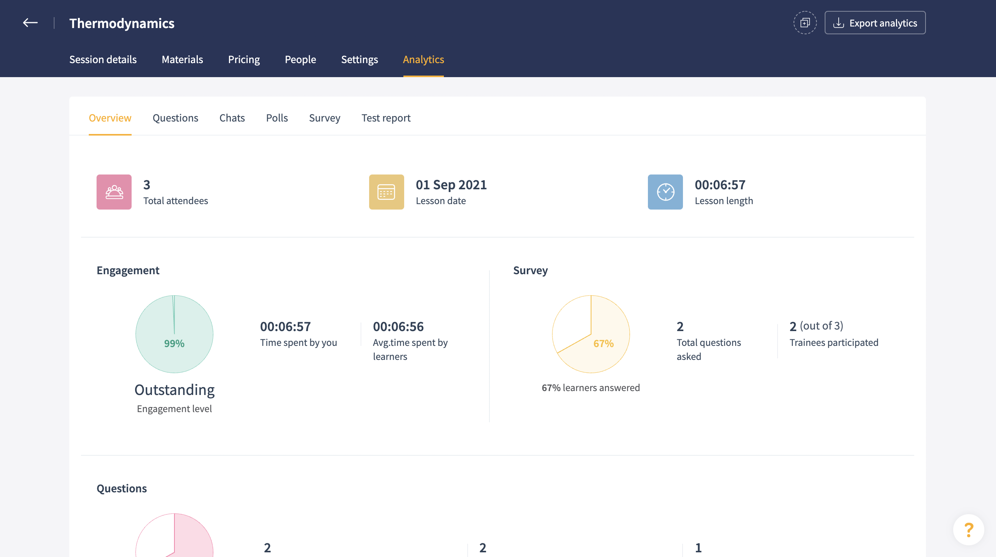Click the 'Total questions asked' label
This screenshot has height=557, width=996.
click(709, 349)
